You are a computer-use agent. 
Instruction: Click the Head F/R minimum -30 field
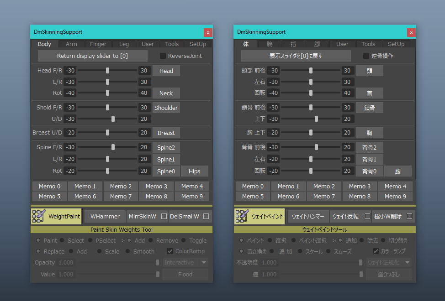coord(70,71)
